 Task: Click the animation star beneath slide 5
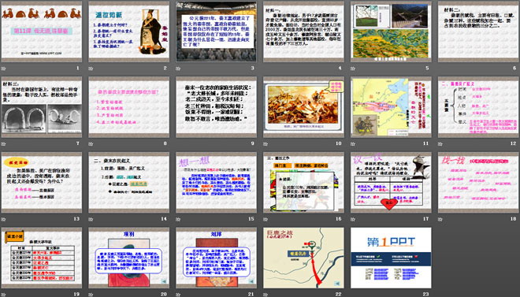coord(353,69)
